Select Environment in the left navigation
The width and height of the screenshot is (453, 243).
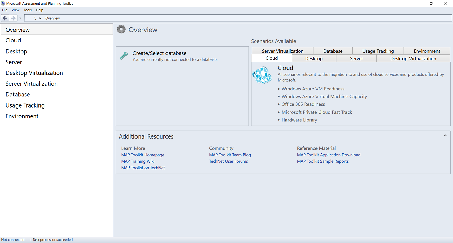[x=22, y=116]
